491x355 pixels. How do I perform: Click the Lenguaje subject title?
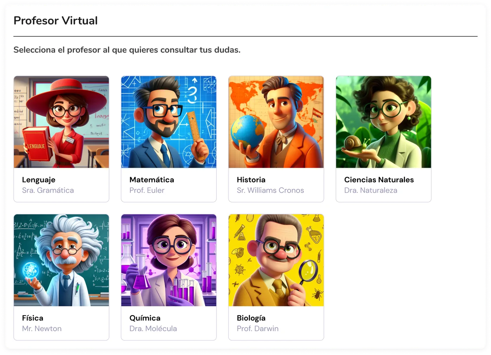pyautogui.click(x=39, y=180)
